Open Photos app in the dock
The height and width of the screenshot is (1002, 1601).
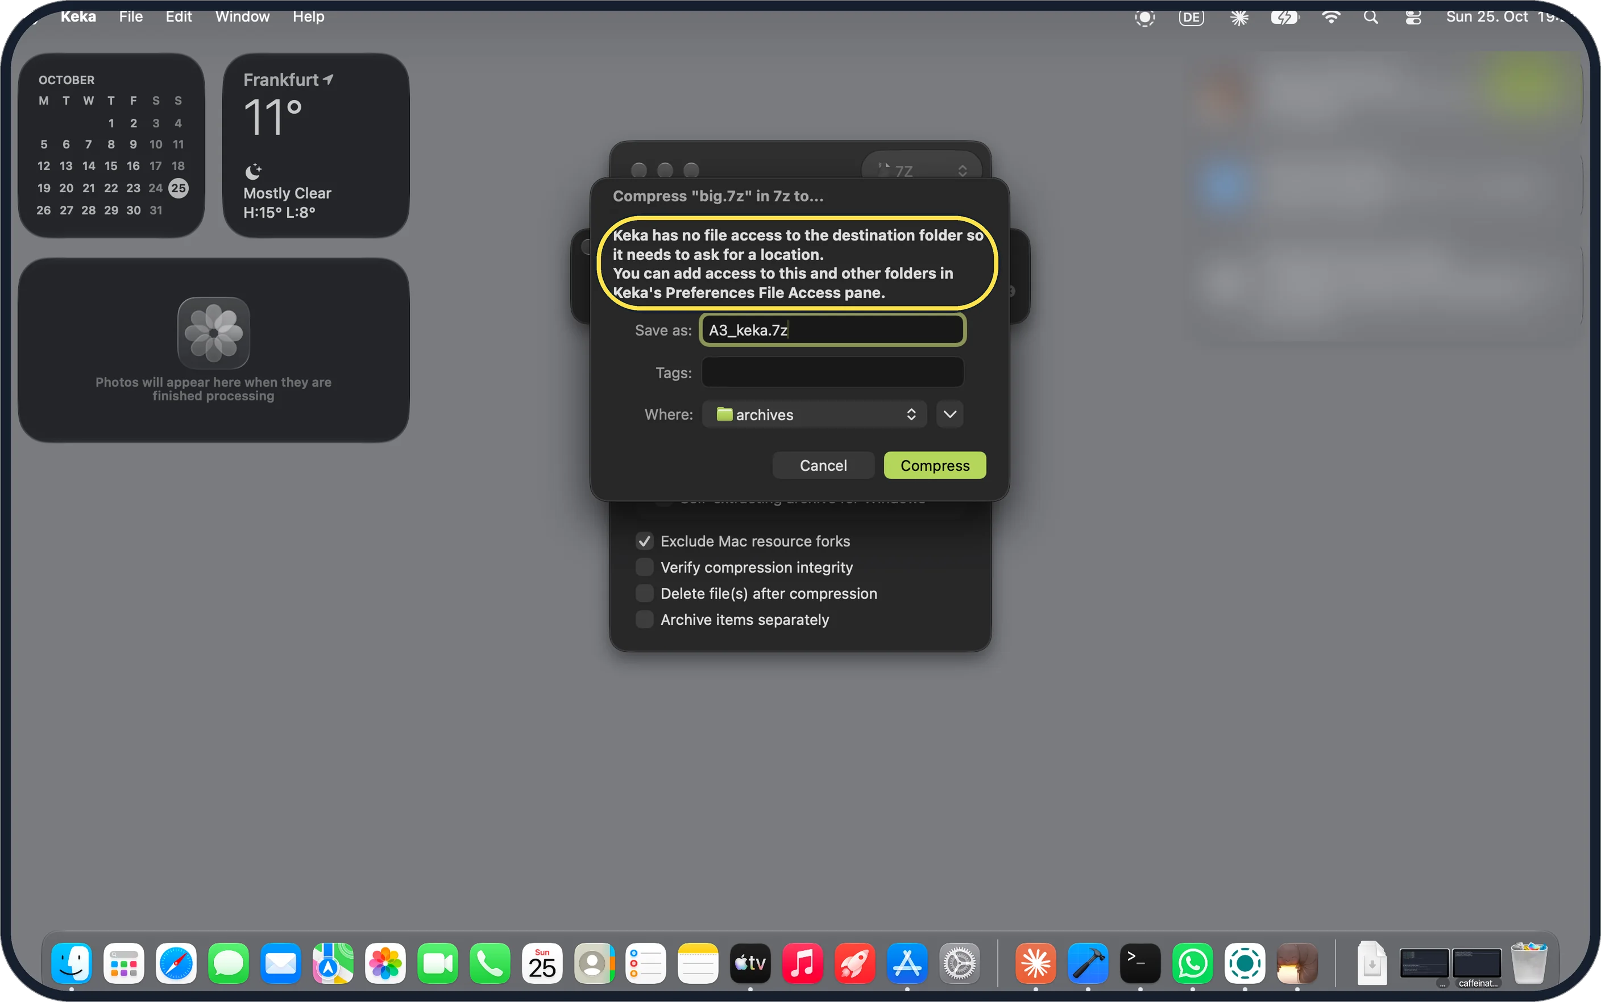tap(385, 963)
